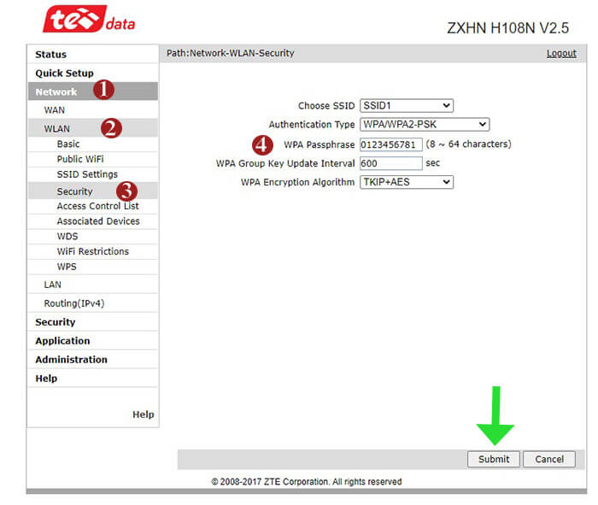Open the Authentication Type dropdown
Viewport: 598px width, 505px height.
click(424, 125)
